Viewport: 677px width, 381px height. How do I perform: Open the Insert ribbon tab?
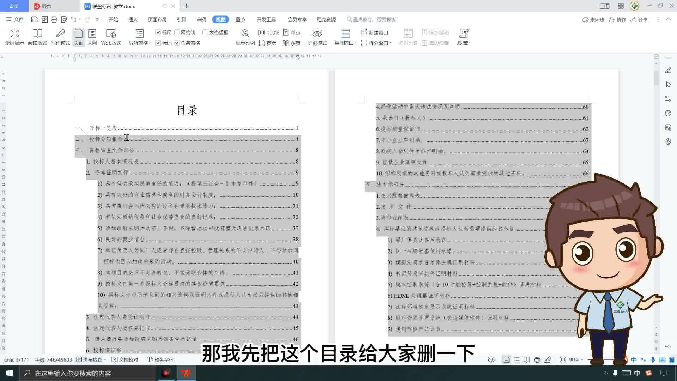click(133, 19)
